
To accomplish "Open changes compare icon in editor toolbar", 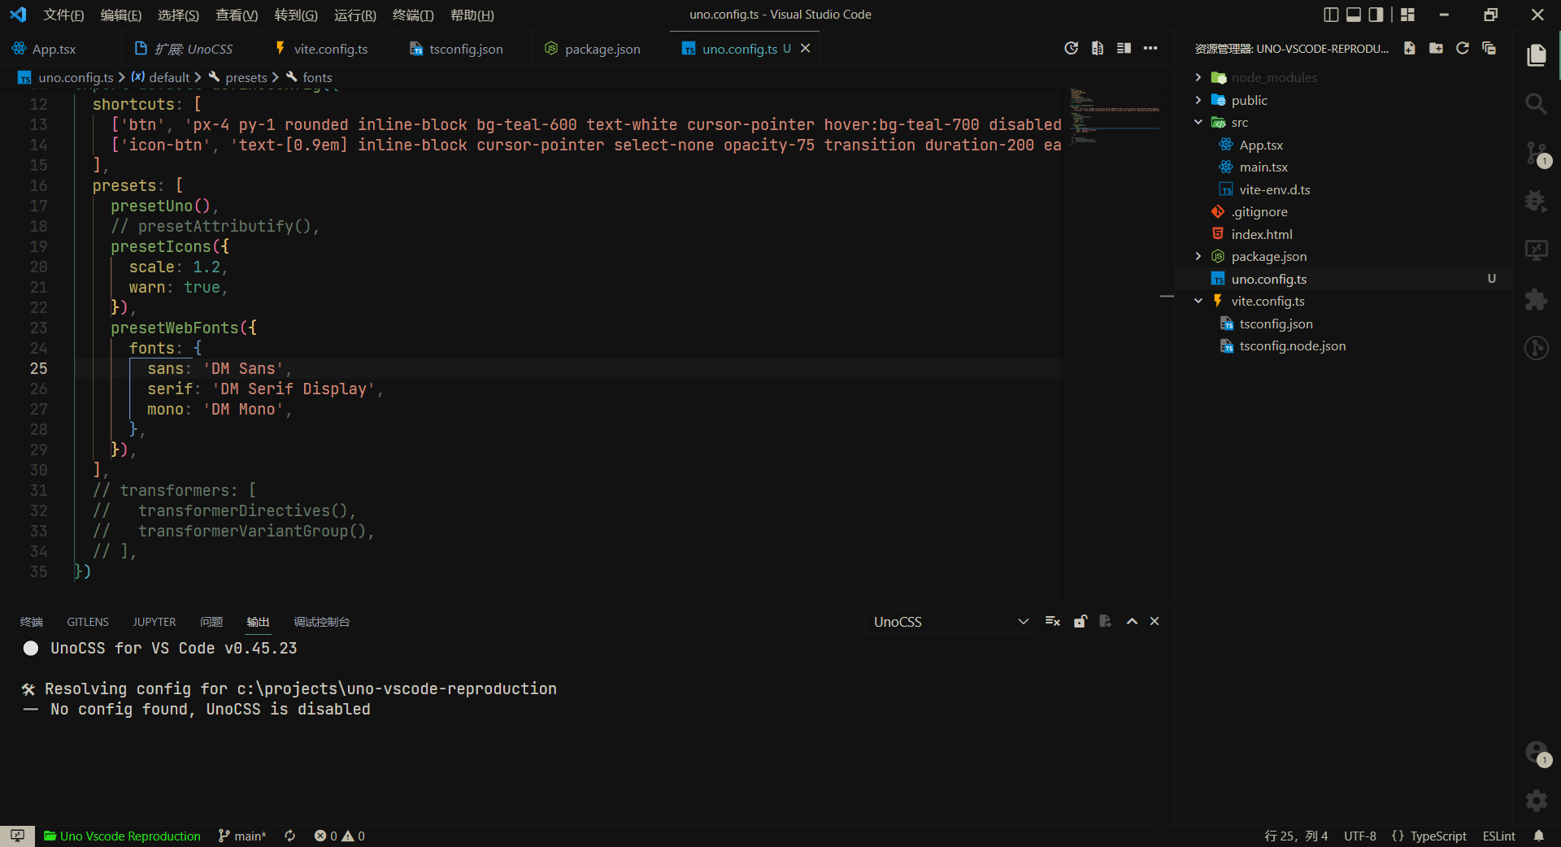I will pos(1098,49).
